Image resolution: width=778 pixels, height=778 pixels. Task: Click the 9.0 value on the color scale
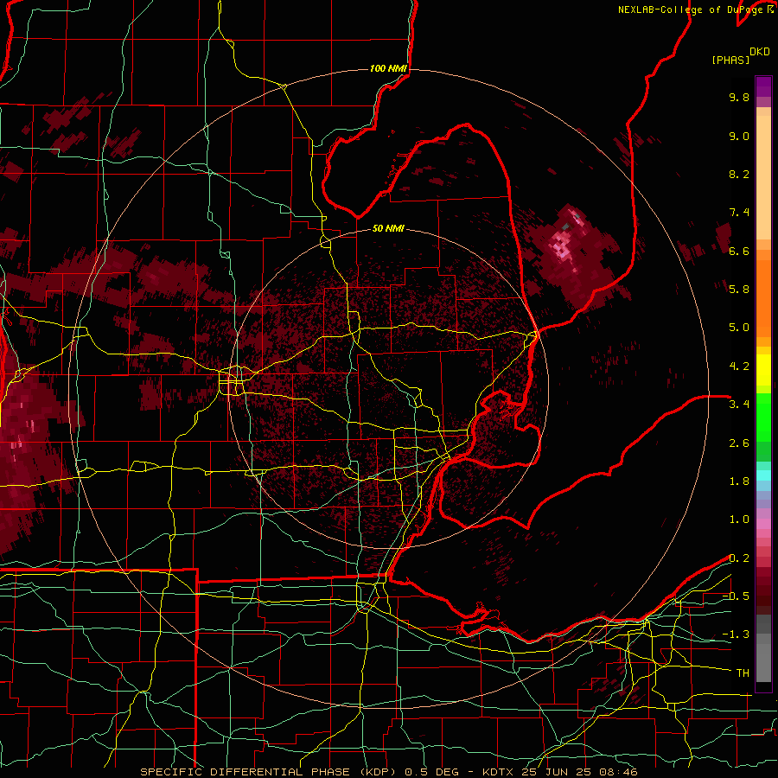tap(739, 136)
